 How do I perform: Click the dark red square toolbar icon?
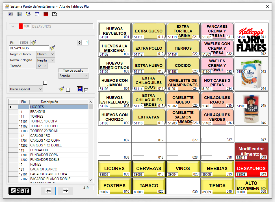coord(46,14)
